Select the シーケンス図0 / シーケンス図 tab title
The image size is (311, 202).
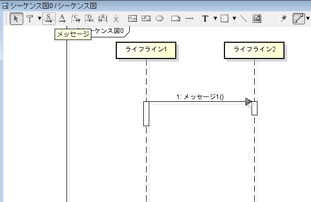pos(54,6)
